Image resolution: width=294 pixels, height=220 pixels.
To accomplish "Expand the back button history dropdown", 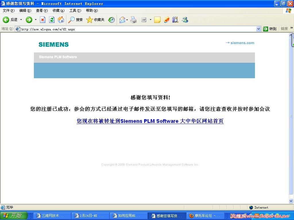I will 21,20.
